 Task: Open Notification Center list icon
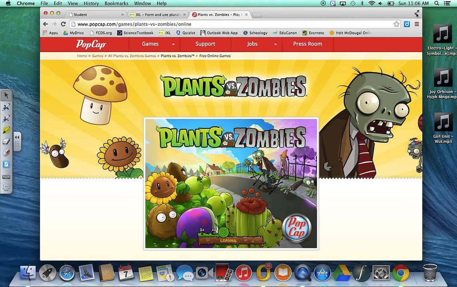pyautogui.click(x=447, y=4)
